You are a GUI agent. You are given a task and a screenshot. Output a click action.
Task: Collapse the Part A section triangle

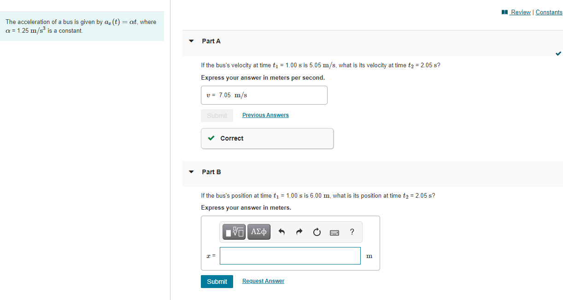tap(191, 41)
